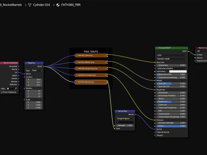Click the material sphere icon beside FATH360_PBR
Screen dimensions: 207x155
[58, 5]
